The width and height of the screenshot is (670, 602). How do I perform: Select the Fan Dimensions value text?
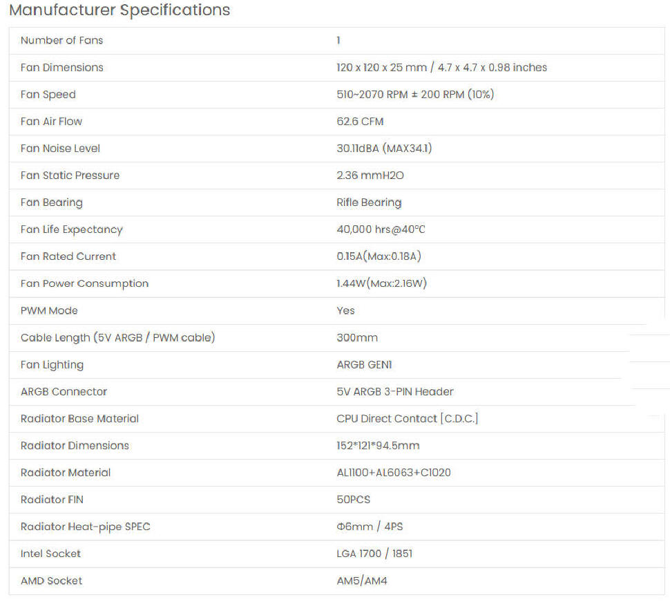[441, 68]
